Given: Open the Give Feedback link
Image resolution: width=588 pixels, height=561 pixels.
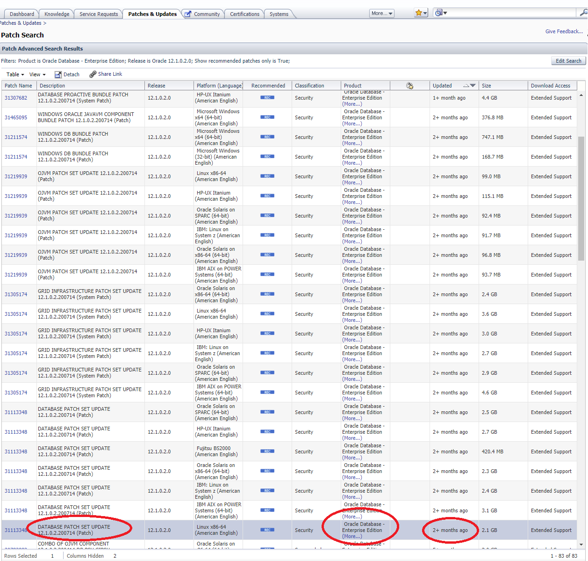Looking at the screenshot, I should tap(564, 31).
